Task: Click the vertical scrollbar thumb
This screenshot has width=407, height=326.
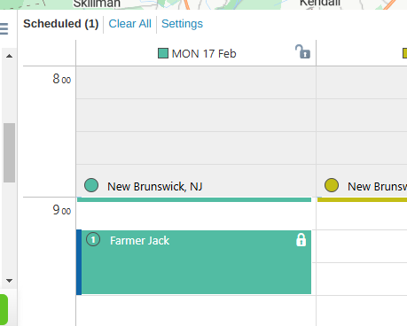Action: [9, 152]
